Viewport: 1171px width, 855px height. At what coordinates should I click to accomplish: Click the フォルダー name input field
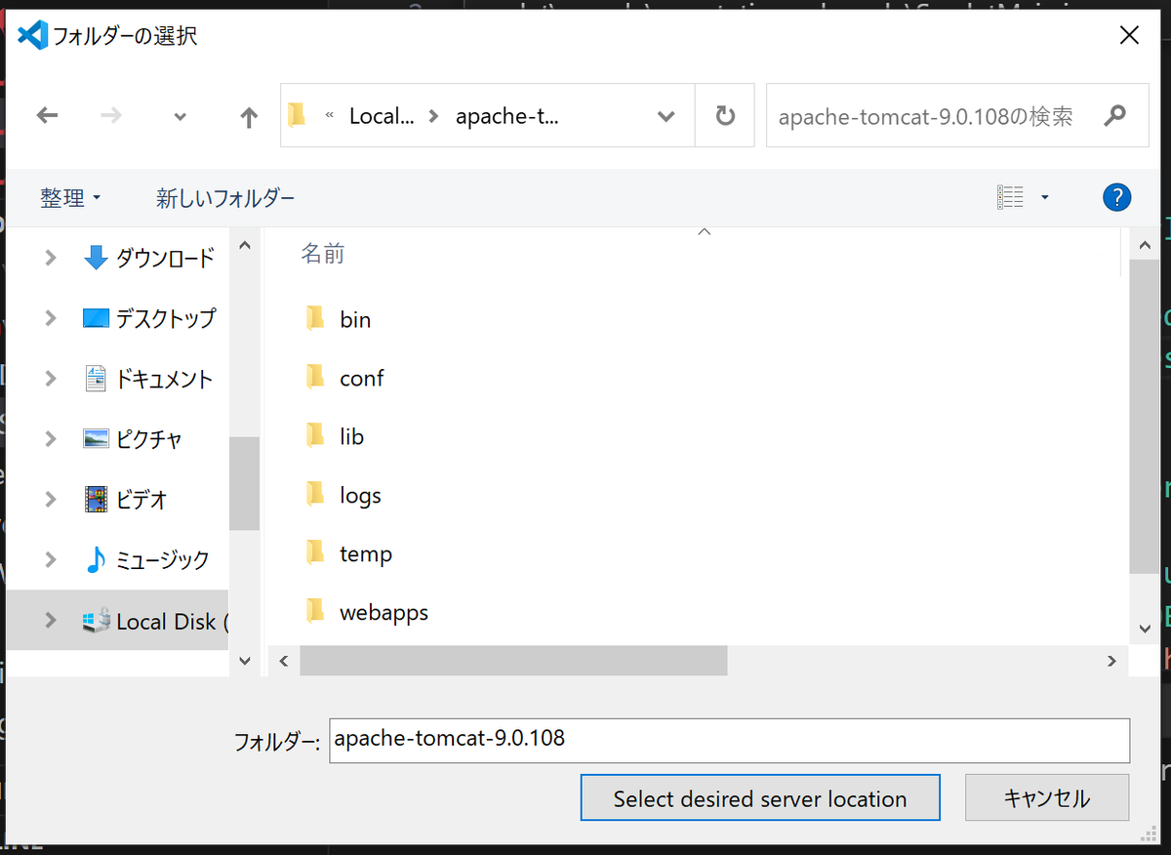(x=729, y=740)
